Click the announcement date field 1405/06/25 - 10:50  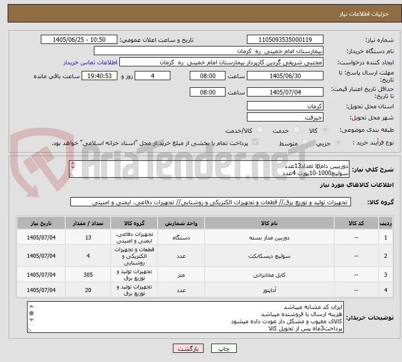[x=79, y=40]
